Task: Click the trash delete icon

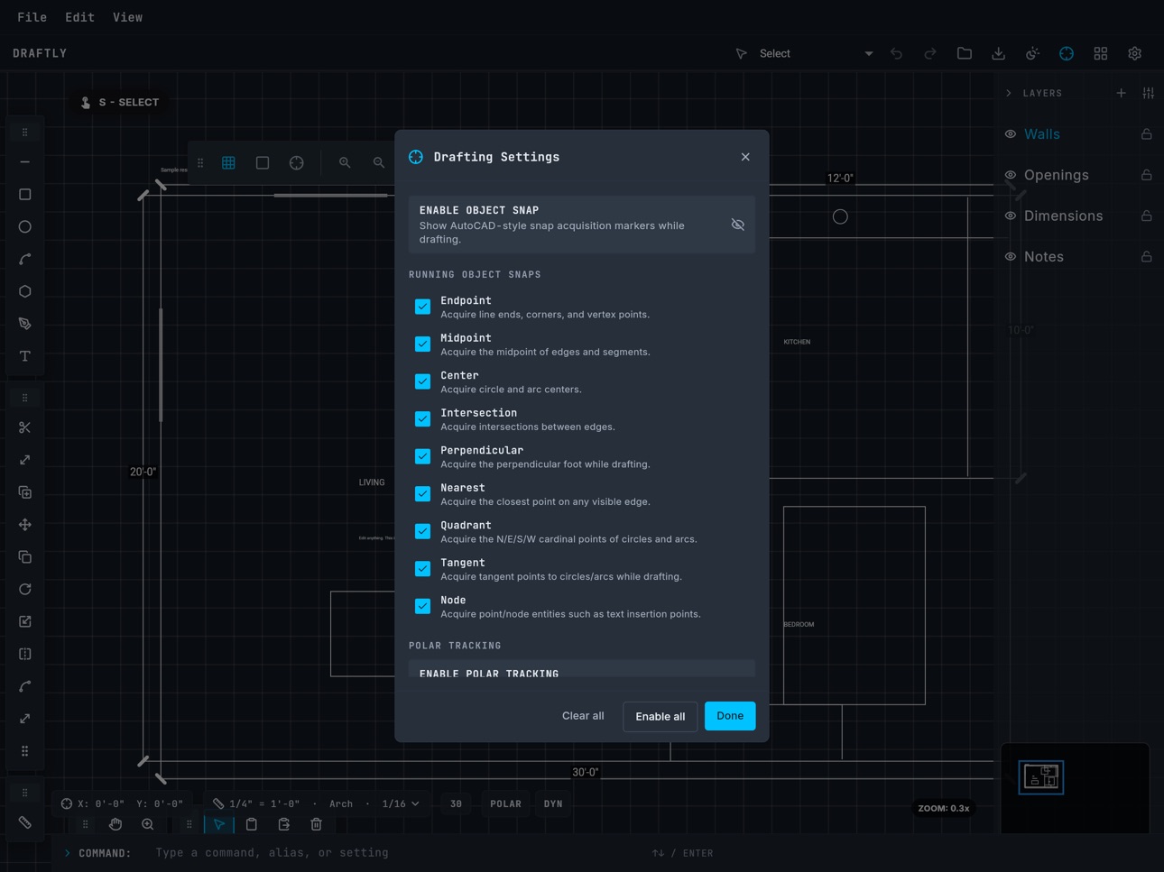Action: click(316, 824)
